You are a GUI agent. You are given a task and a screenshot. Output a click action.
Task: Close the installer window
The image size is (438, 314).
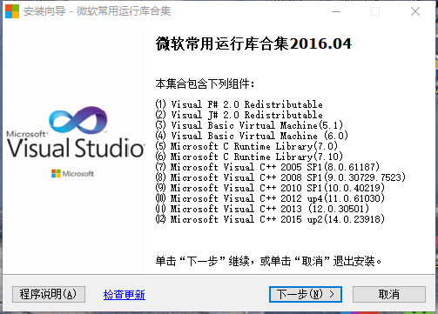tap(415, 11)
